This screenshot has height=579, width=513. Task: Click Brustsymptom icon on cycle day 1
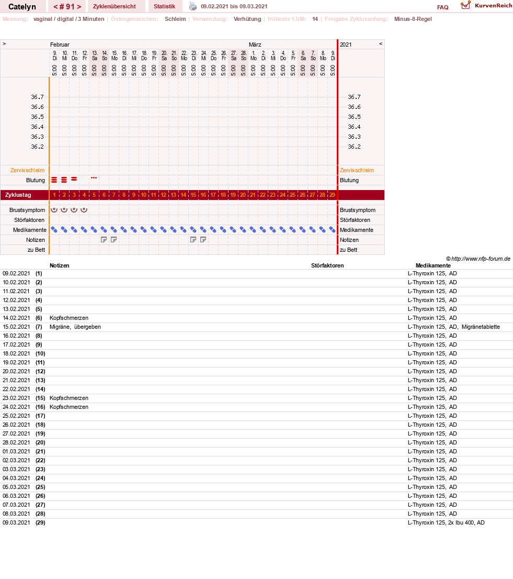[x=54, y=209]
